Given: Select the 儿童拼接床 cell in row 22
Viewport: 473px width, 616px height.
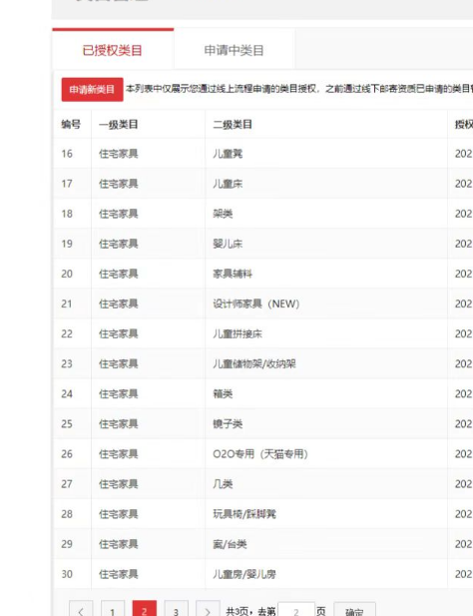Looking at the screenshot, I should [237, 333].
